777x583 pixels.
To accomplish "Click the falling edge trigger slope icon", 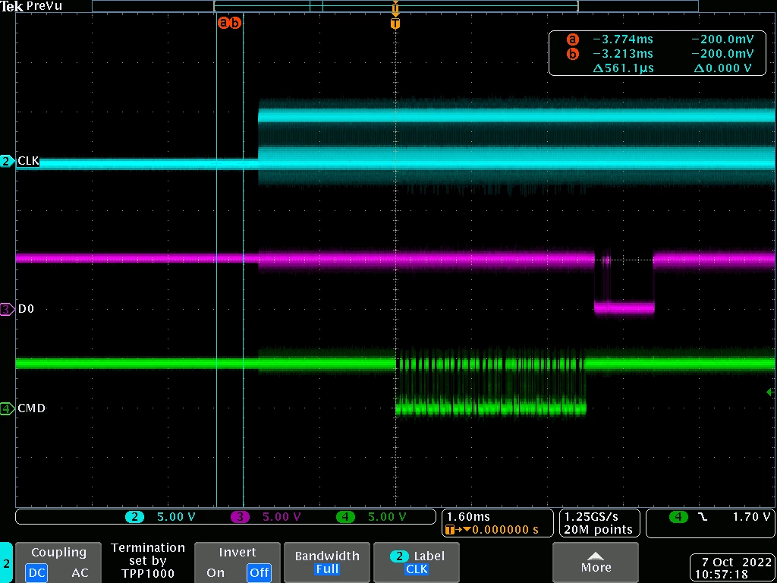I will pyautogui.click(x=702, y=517).
